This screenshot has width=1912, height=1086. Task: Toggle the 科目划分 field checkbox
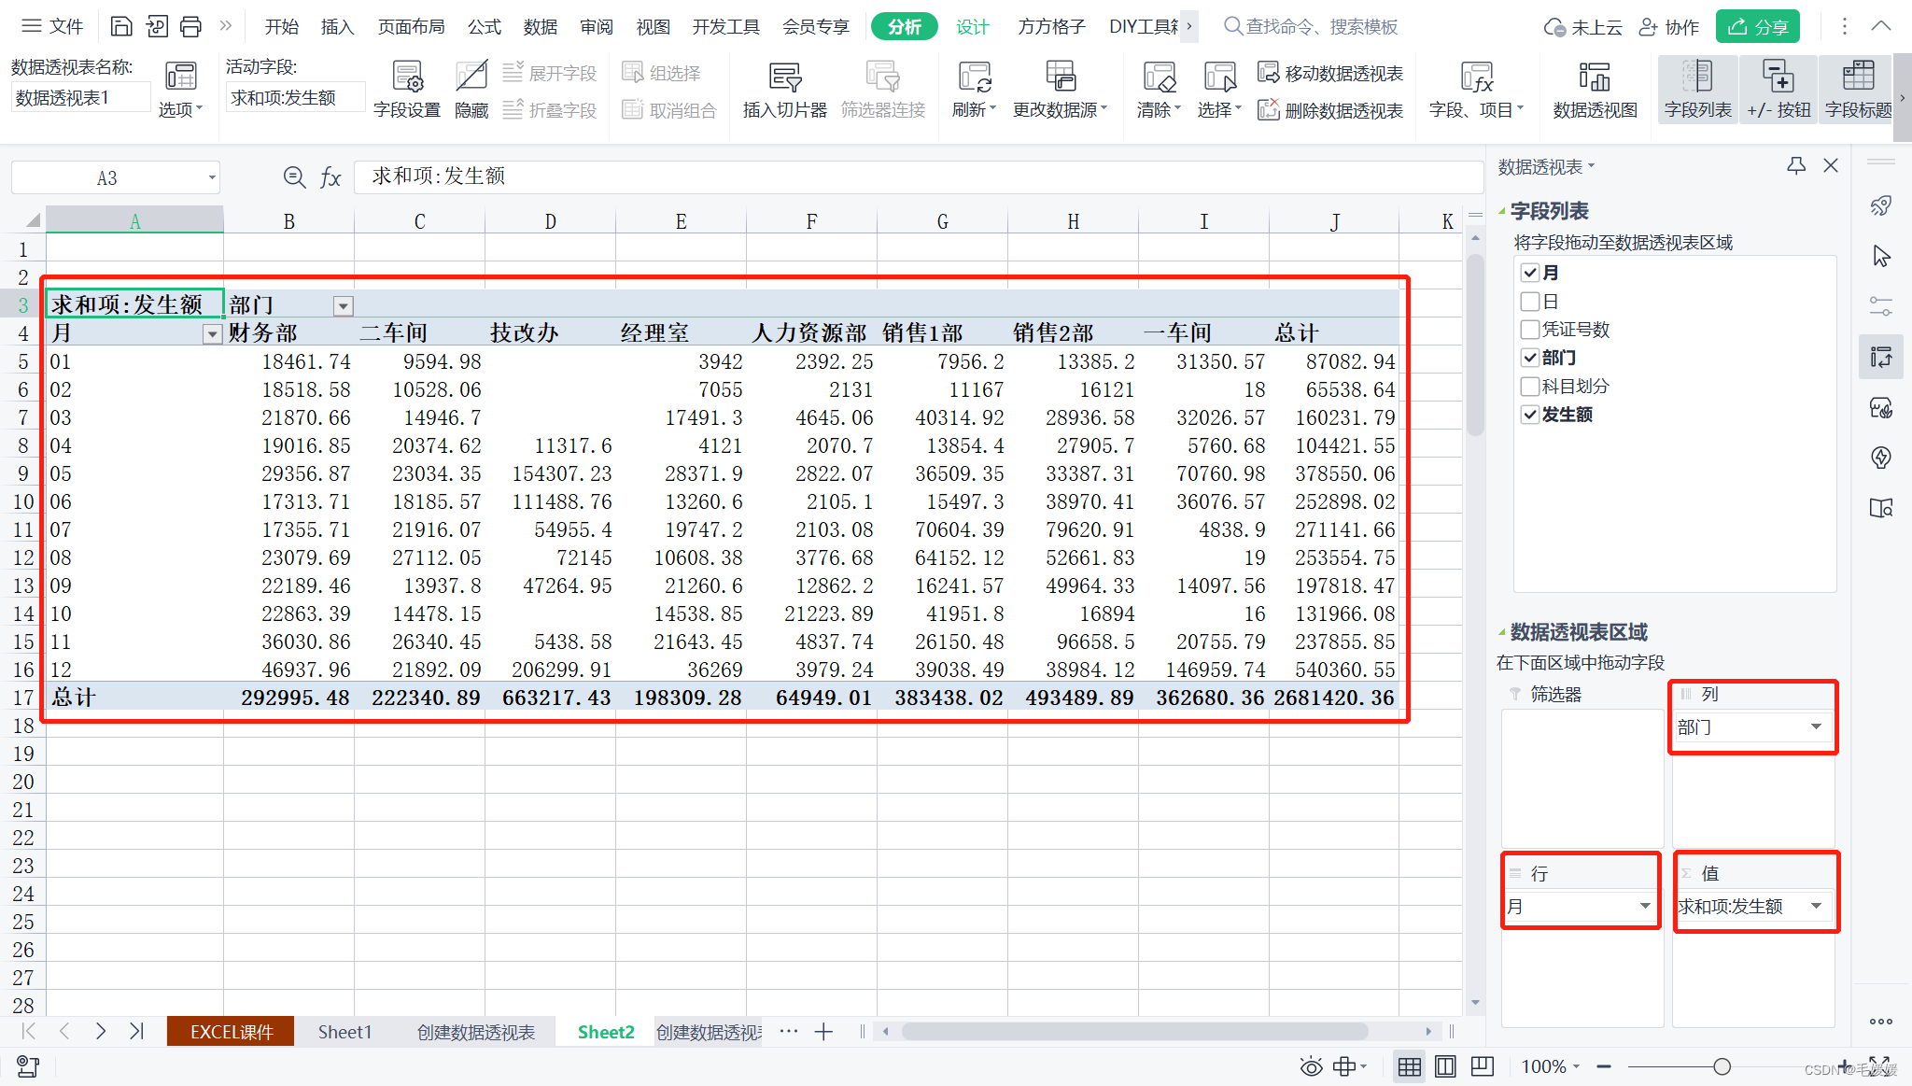click(1529, 386)
